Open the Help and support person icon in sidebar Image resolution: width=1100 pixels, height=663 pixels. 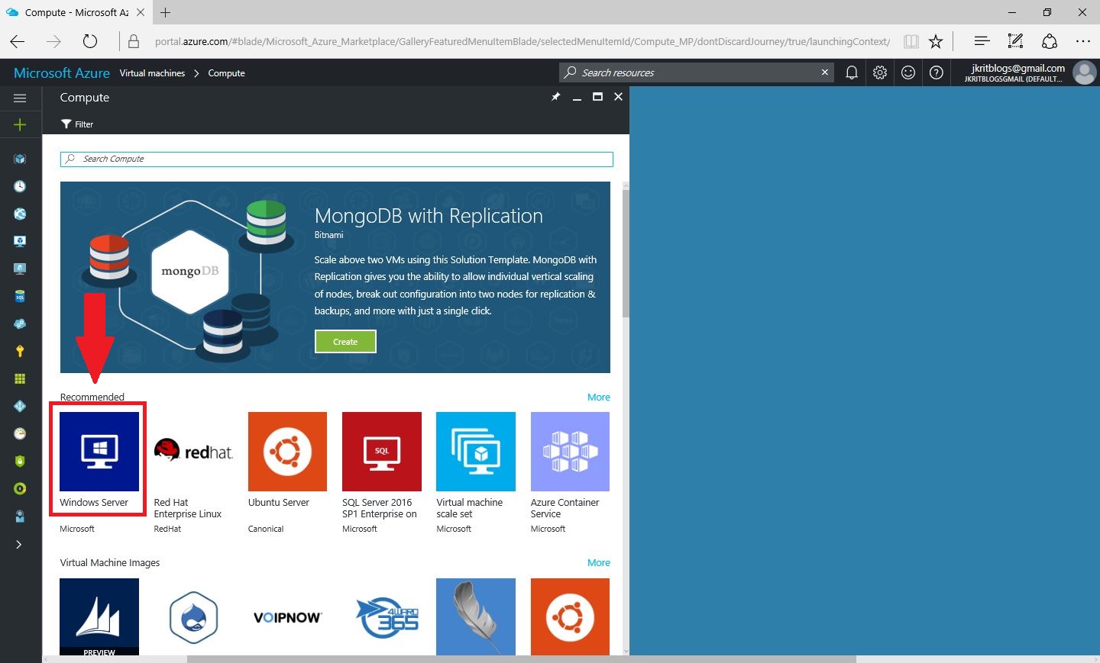(20, 516)
